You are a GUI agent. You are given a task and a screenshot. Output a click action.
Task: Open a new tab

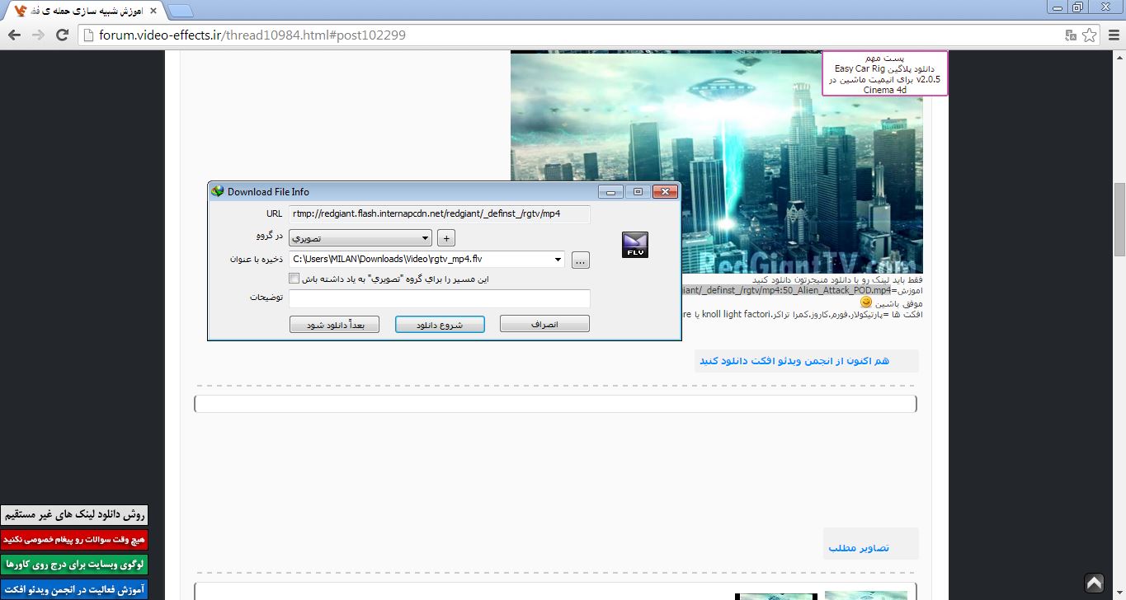[181, 10]
